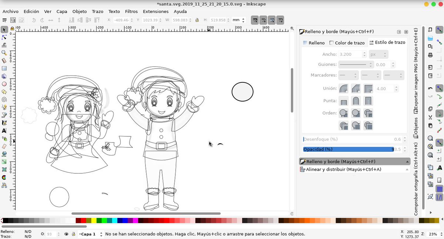
Task: Select the Zoom magnifier tool in toolbox
Action: (4, 53)
